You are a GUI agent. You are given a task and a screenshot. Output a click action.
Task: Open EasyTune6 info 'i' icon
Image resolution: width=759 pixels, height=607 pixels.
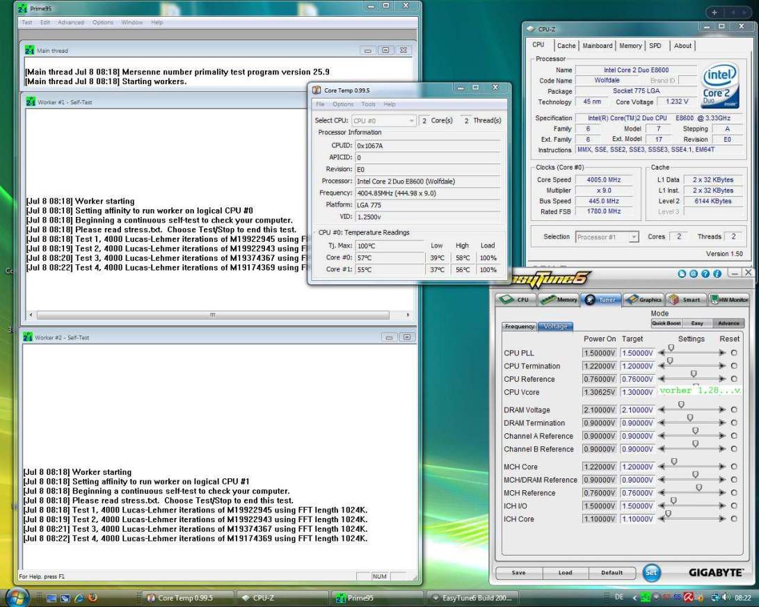717,274
